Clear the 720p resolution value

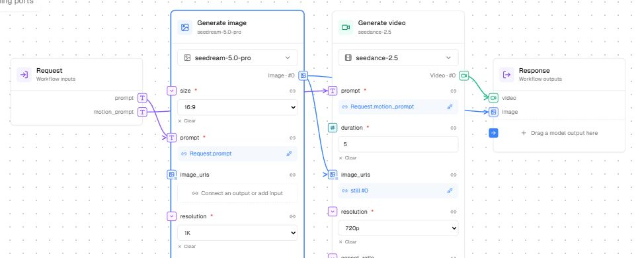pos(348,241)
